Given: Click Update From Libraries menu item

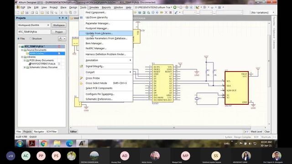Looking at the screenshot, I should pyautogui.click(x=106, y=33).
